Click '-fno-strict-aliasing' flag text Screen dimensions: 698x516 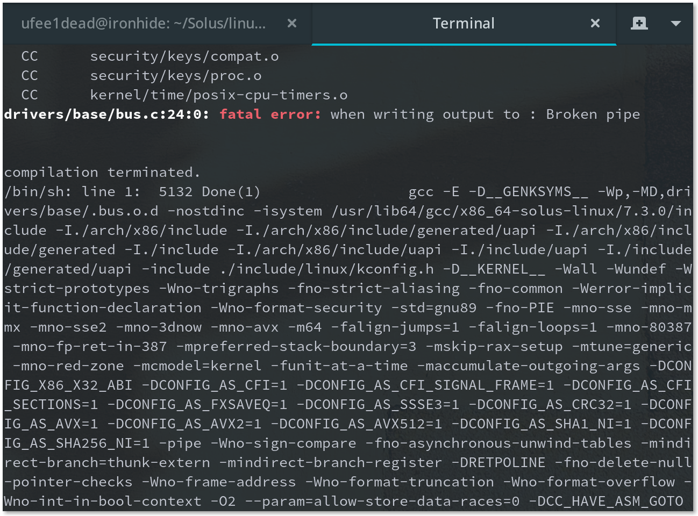click(374, 289)
